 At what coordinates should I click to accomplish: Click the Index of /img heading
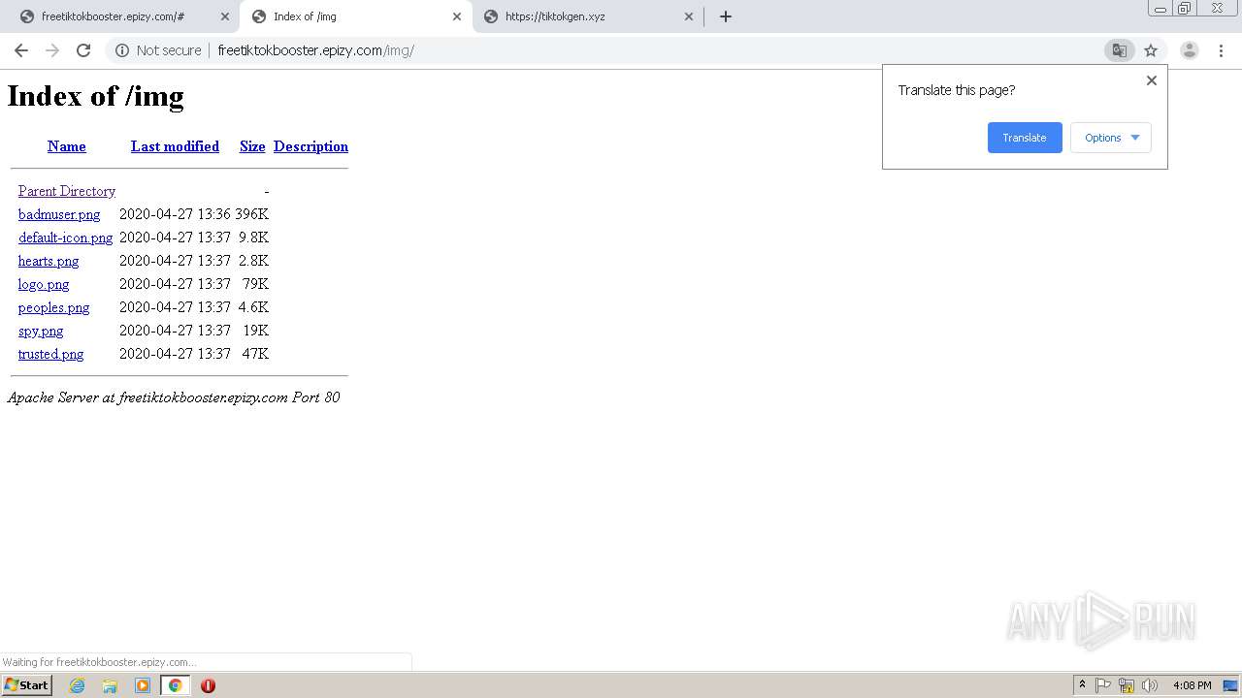95,96
